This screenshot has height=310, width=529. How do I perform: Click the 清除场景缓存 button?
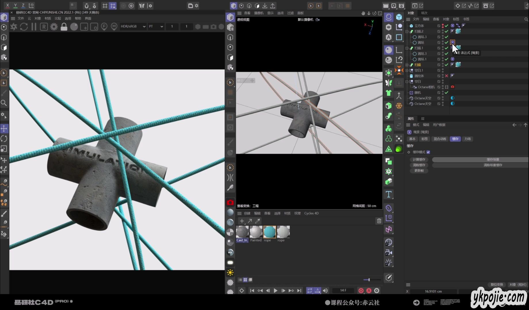click(492, 165)
